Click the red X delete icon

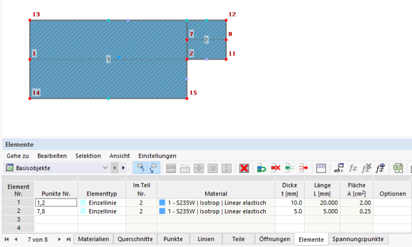coord(244,168)
